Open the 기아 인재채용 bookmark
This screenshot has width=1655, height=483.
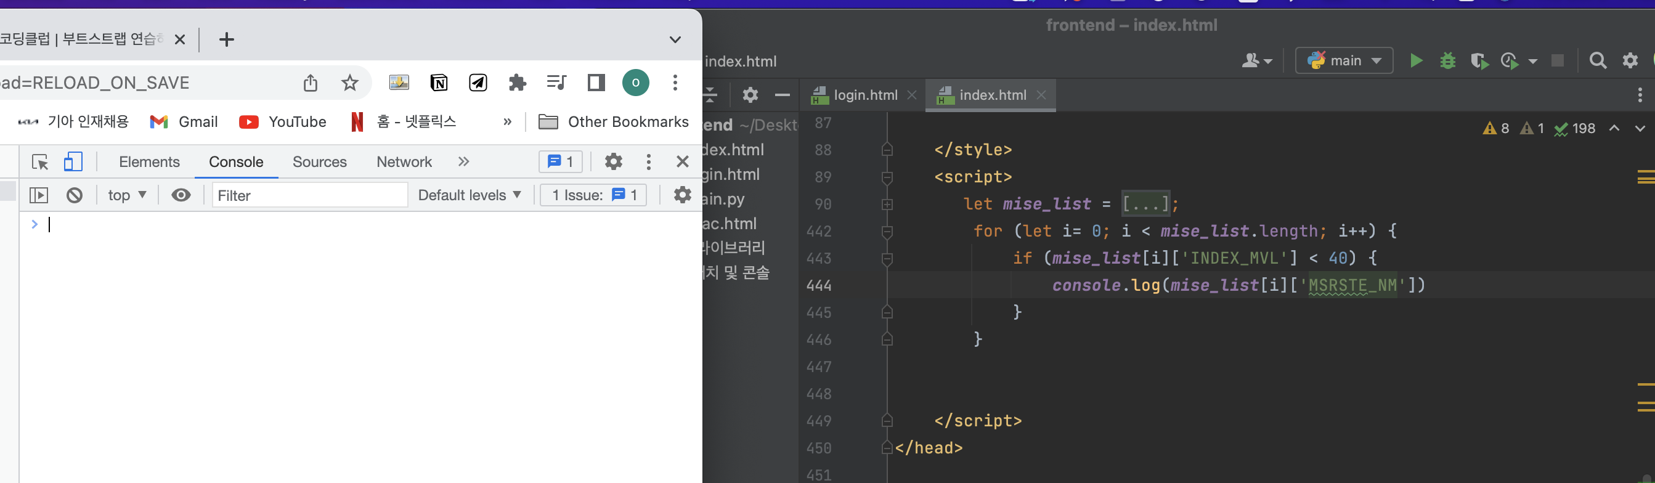[x=73, y=122]
